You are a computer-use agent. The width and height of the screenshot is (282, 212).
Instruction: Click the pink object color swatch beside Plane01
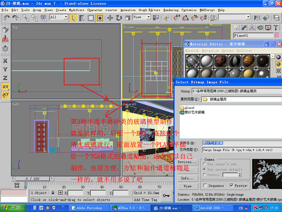277,35
